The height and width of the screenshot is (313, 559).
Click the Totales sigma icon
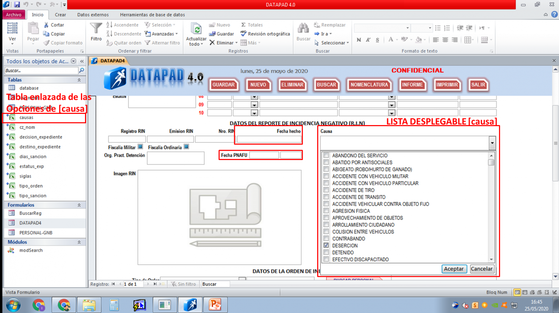click(x=243, y=25)
